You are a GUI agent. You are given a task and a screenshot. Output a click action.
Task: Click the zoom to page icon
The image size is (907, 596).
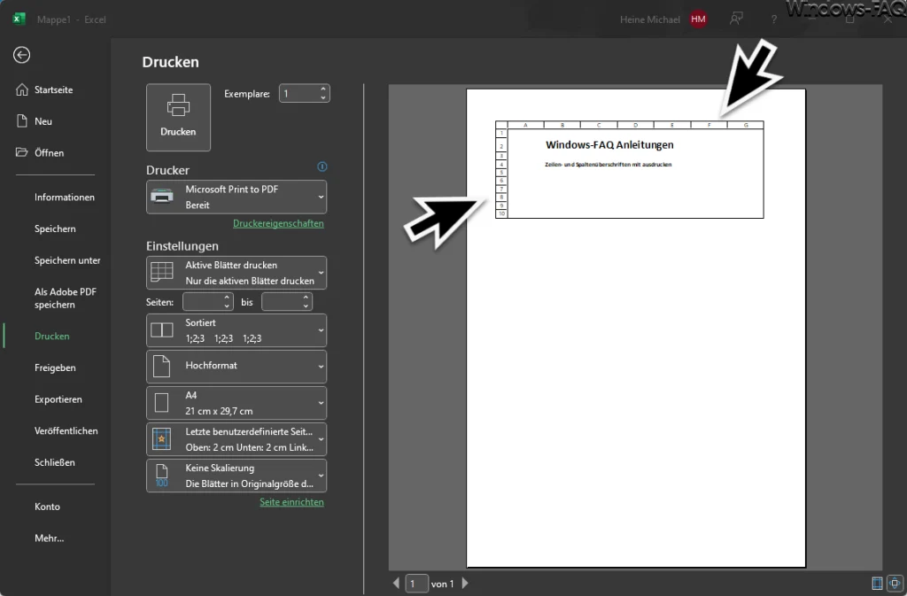(895, 584)
